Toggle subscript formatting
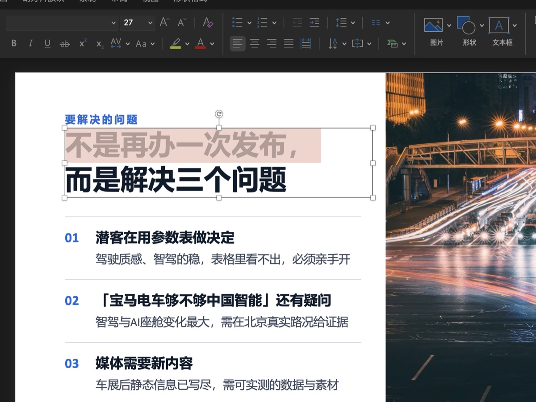The width and height of the screenshot is (536, 402). [100, 43]
